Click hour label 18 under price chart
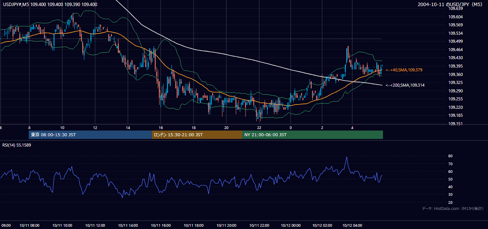This screenshot has width=488, height=229. click(194, 127)
